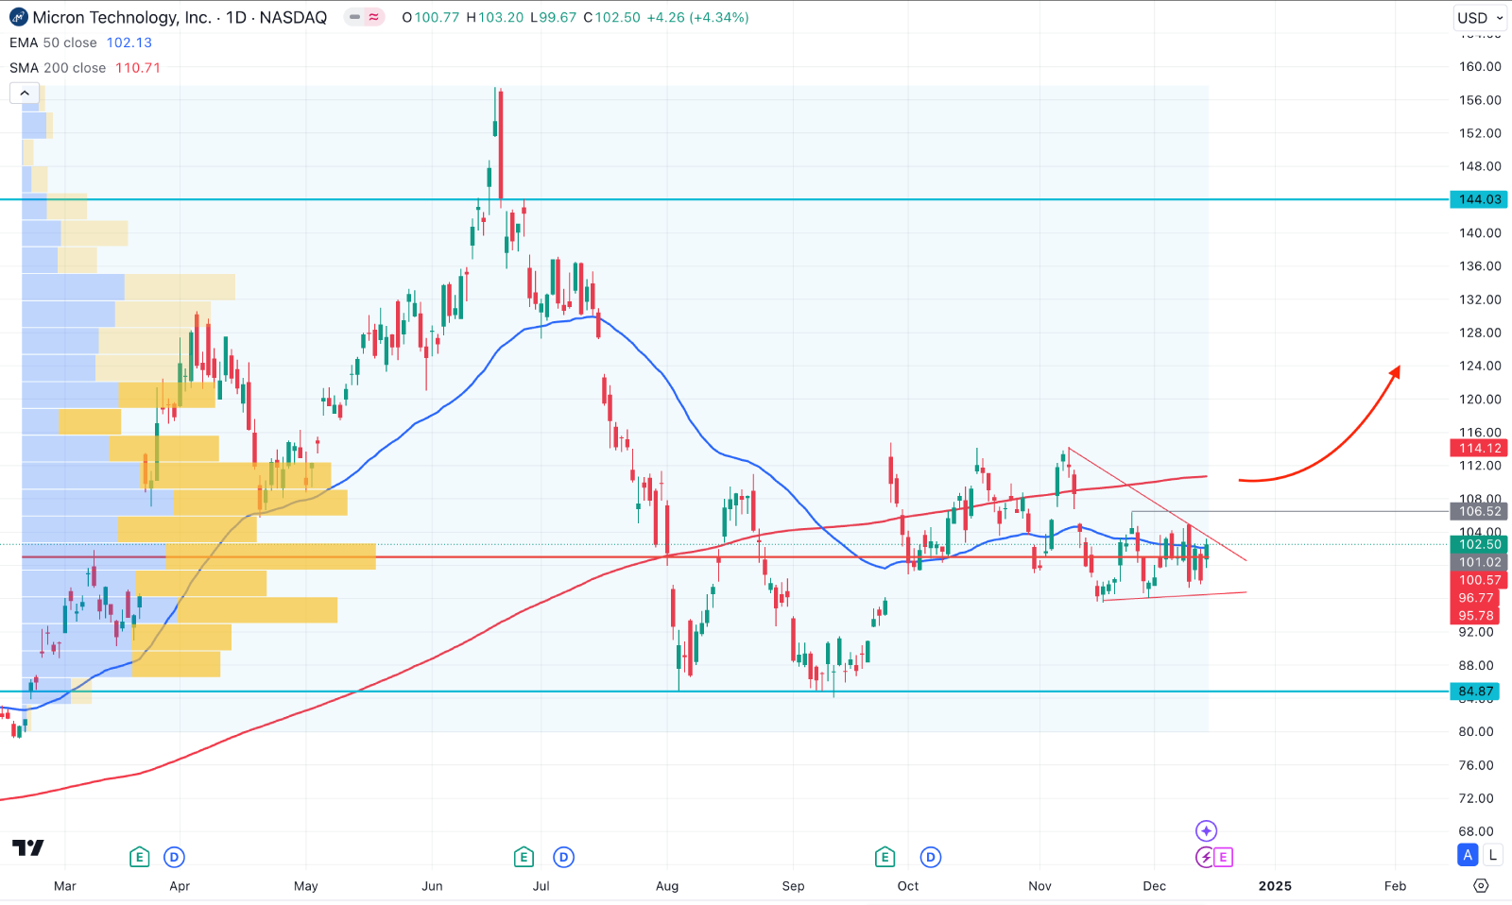Click the Micron Technology logo icon

(x=19, y=17)
